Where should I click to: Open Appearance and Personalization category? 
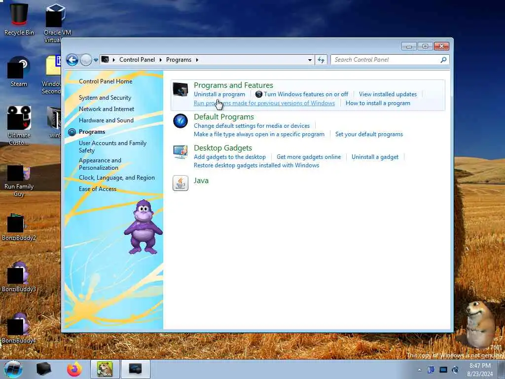tap(100, 164)
